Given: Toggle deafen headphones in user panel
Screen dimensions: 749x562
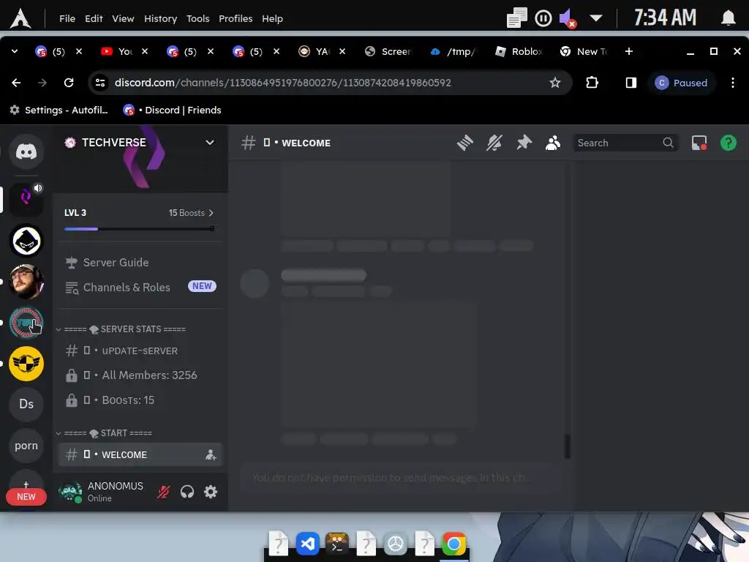Looking at the screenshot, I should coord(187,492).
